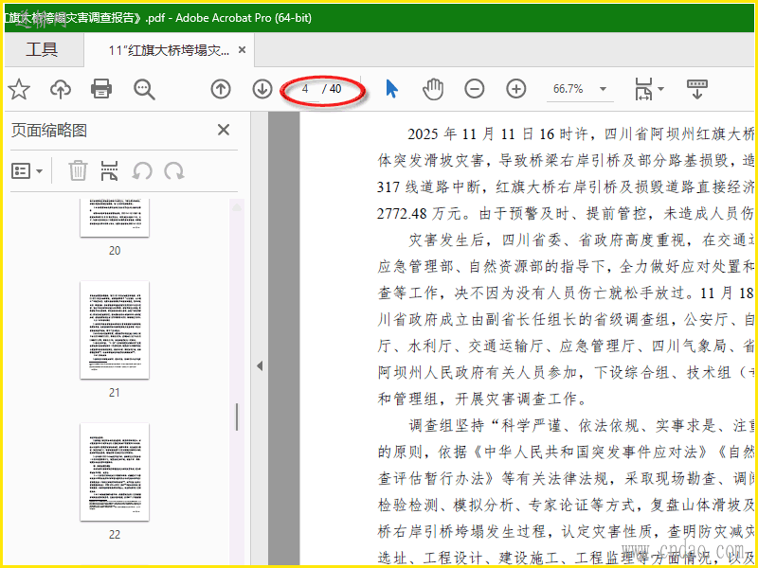Open thumbnail panel options menu
This screenshot has width=758, height=568.
coord(27,171)
